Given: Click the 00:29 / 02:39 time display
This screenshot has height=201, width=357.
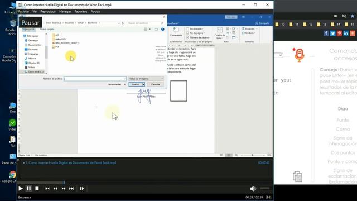Looking at the screenshot, I should (254, 197).
